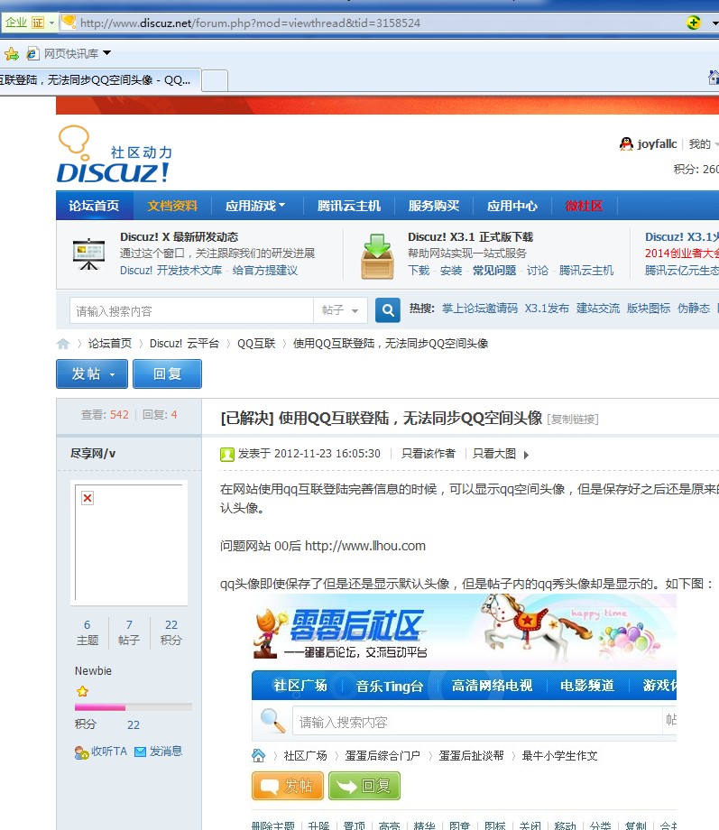Click the QQ penguin icon beside joyfallc
Image resolution: width=719 pixels, height=830 pixels.
tap(626, 144)
